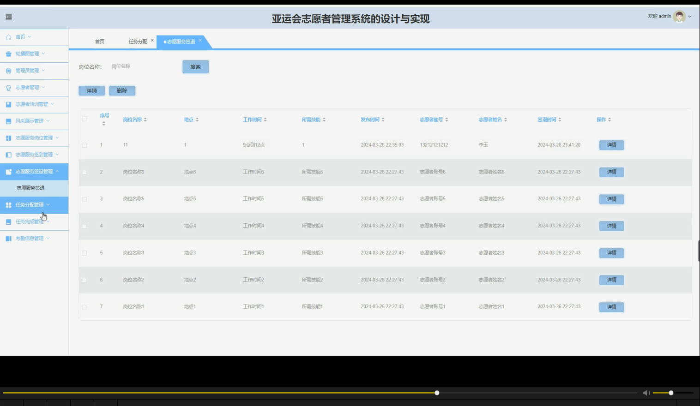The image size is (700, 406).
Task: Close the 任务分配 tab with its X
Action: click(152, 40)
